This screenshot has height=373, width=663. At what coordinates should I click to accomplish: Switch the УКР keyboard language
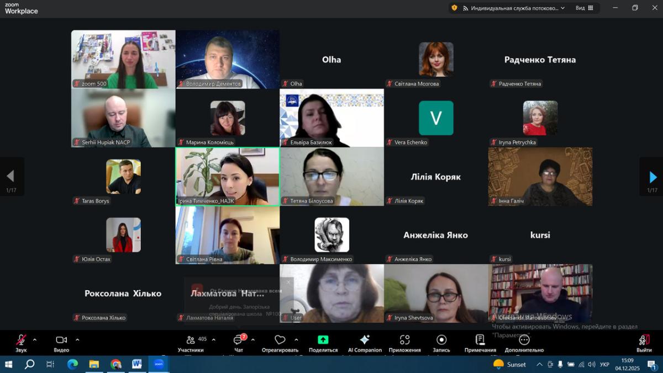(605, 364)
